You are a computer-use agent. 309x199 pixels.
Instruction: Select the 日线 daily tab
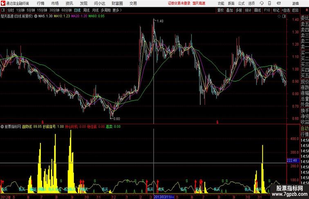(x=77, y=10)
